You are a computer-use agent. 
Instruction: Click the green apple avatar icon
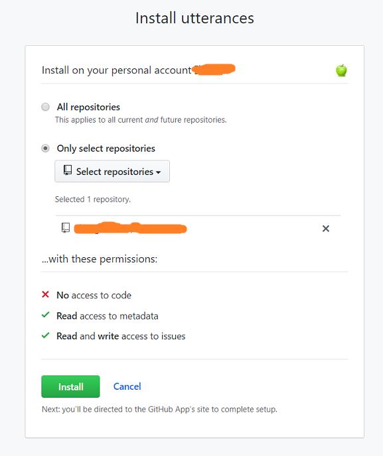click(341, 70)
